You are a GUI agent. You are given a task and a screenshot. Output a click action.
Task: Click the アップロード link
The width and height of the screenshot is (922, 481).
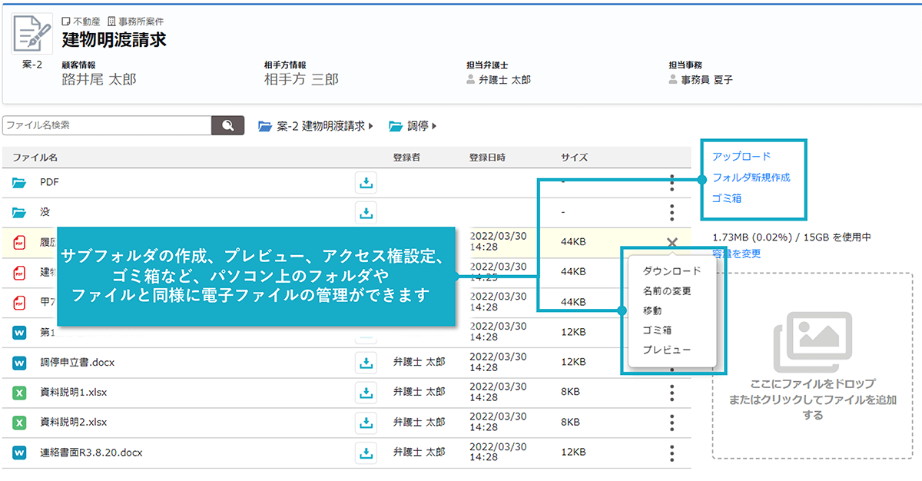(741, 156)
